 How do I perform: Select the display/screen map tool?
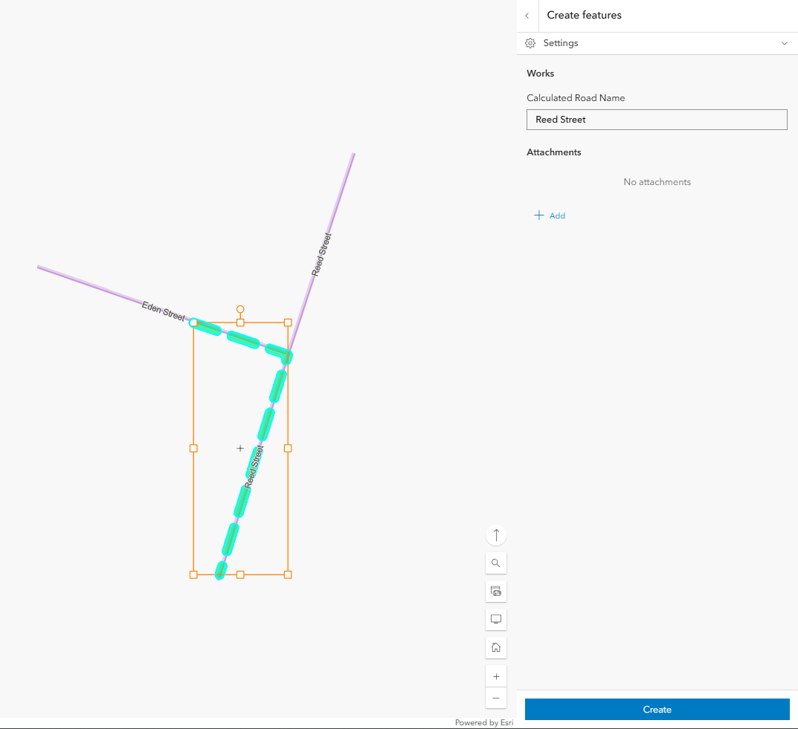click(x=496, y=619)
